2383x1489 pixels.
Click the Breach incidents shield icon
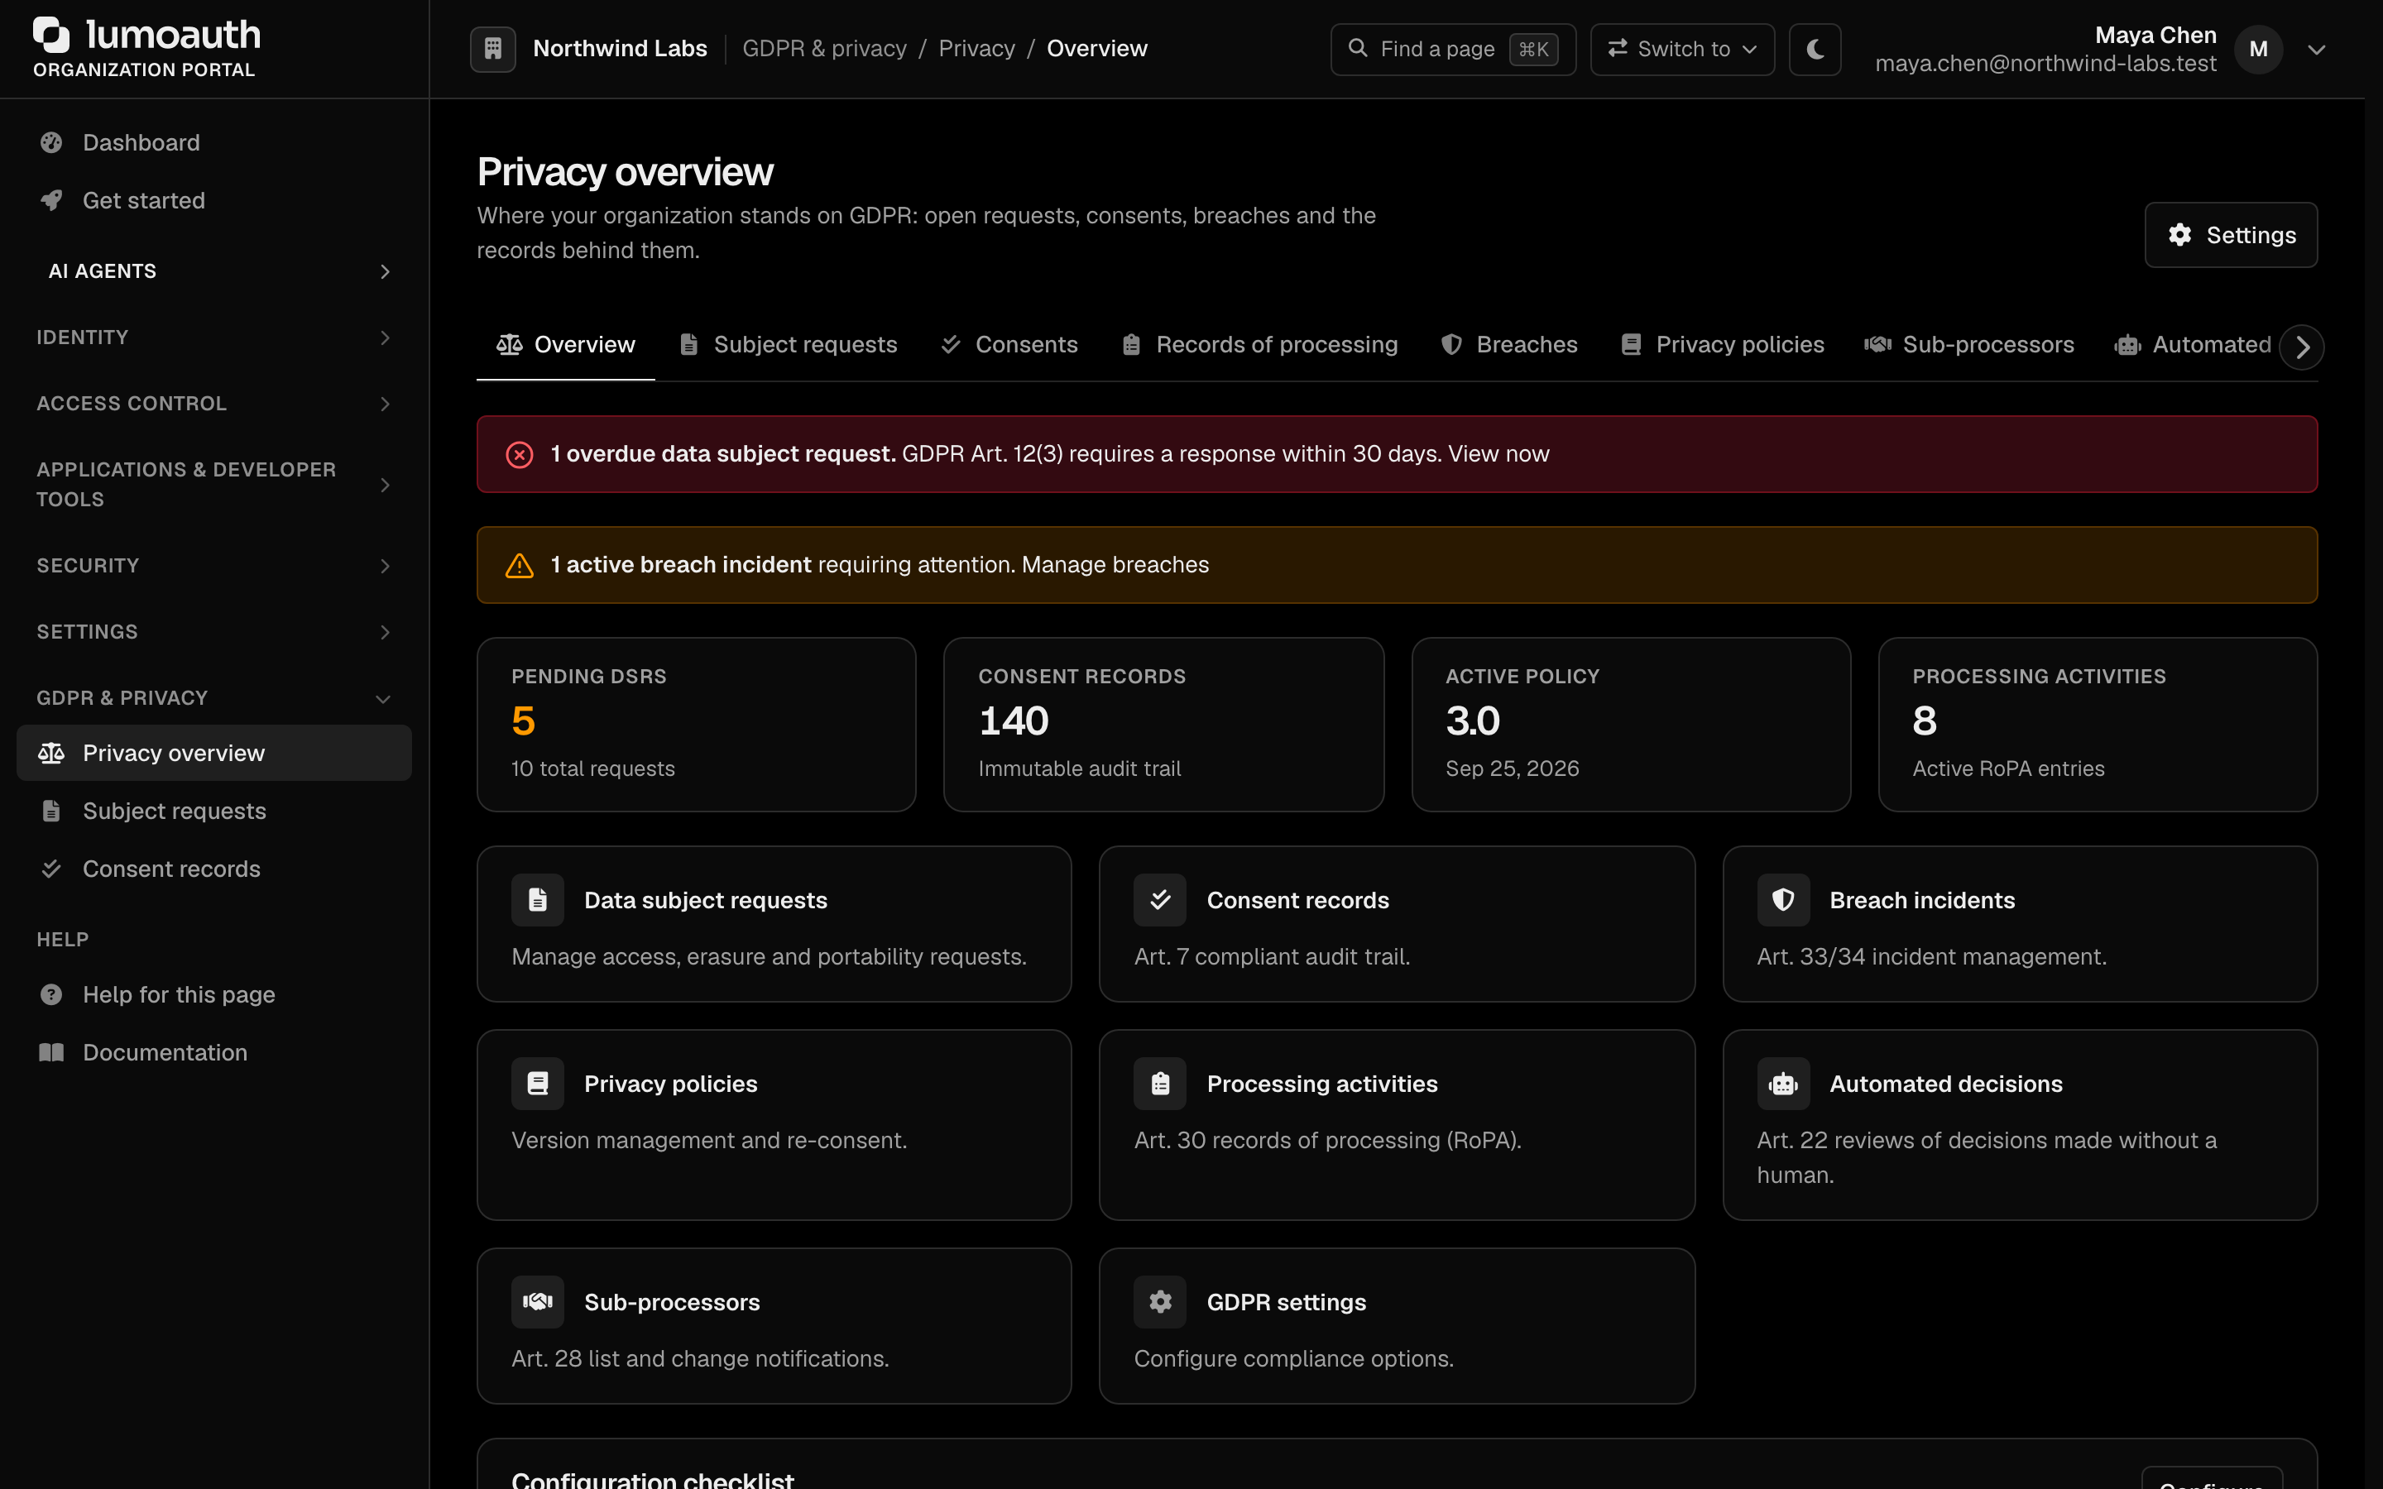[x=1783, y=900]
